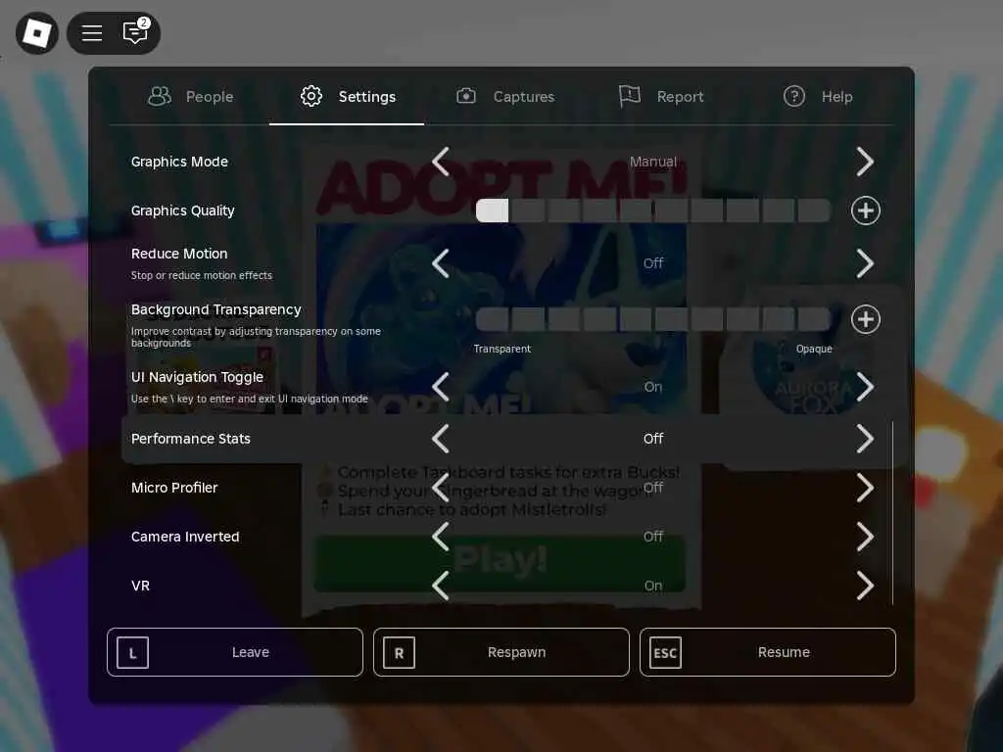Click right arrow for Graphics Mode
The height and width of the screenshot is (752, 1003).
click(865, 162)
